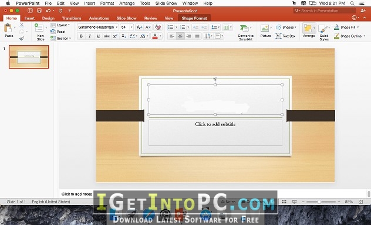Image resolution: width=371 pixels, height=225 pixels.
Task: Toggle Italic formatting
Action: 90,36
